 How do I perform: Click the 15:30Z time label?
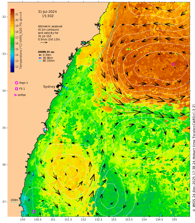click(x=48, y=16)
